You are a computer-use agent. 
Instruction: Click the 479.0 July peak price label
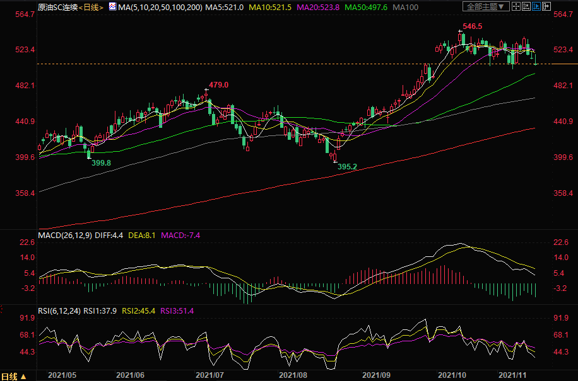pos(218,84)
